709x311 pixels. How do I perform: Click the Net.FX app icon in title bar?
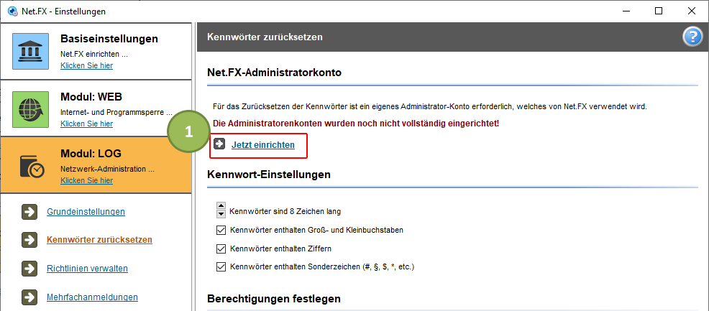[x=12, y=11]
